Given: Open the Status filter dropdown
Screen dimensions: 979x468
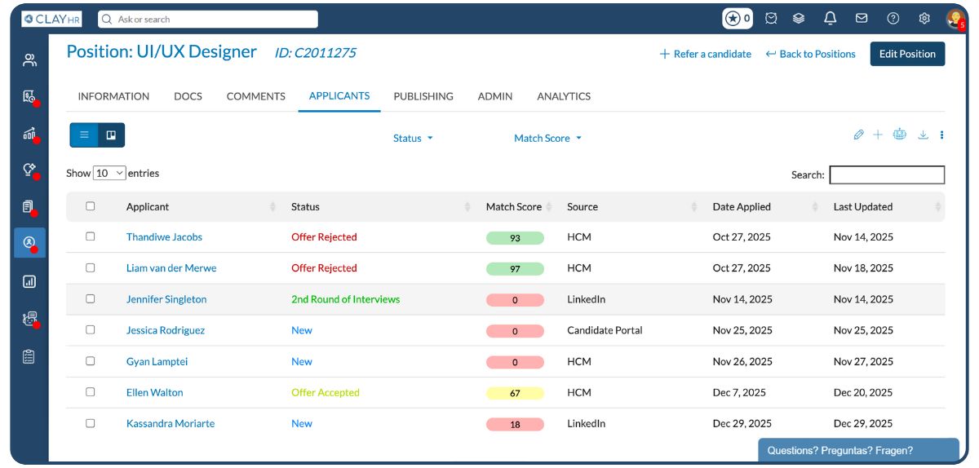Looking at the screenshot, I should (x=413, y=139).
